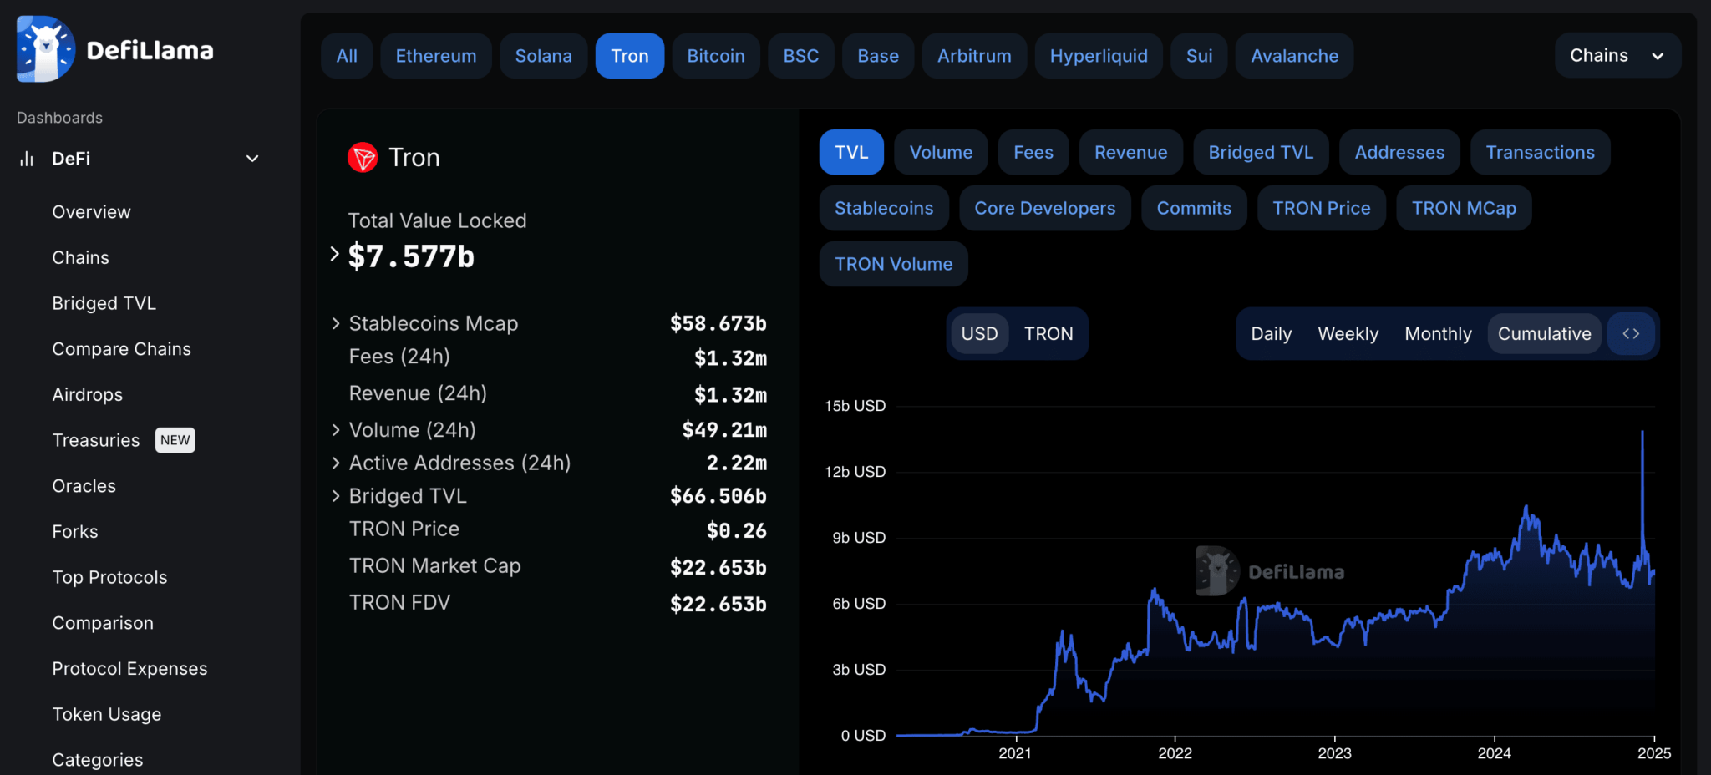Select the TRON Price chart tab

[x=1321, y=208]
